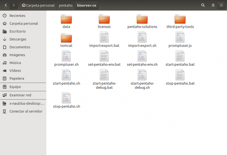
Task: Open Documentos in the sidebar
Action: click(x=23, y=47)
